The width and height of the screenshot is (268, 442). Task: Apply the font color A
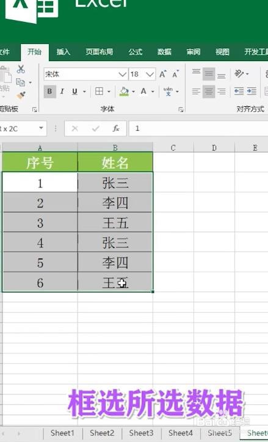coord(143,92)
